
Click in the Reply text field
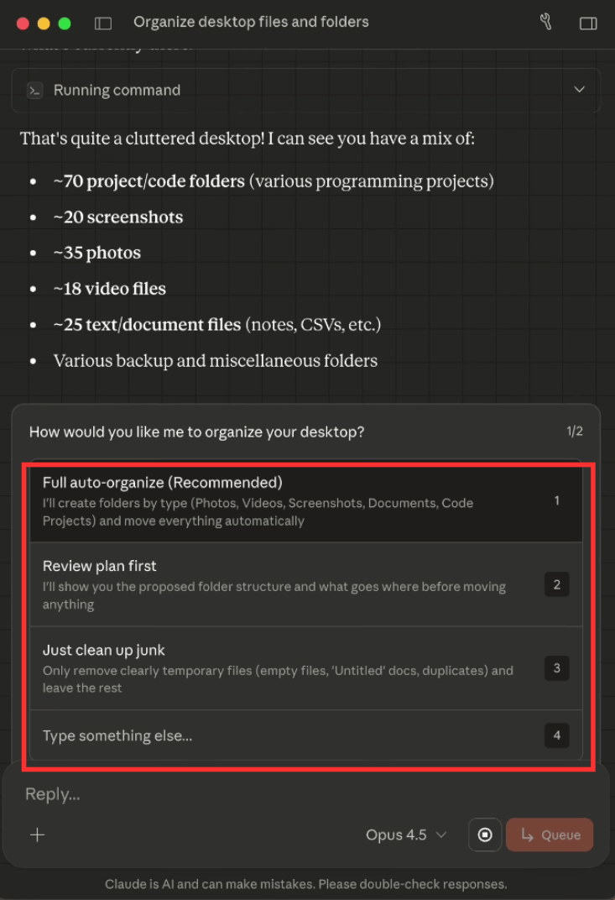(x=252, y=794)
